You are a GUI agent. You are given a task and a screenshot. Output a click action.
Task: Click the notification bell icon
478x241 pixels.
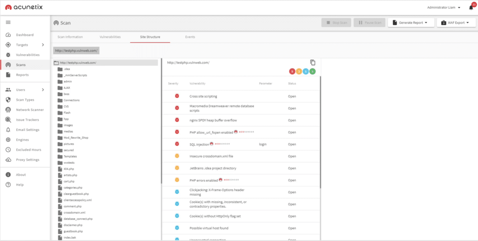471,7
